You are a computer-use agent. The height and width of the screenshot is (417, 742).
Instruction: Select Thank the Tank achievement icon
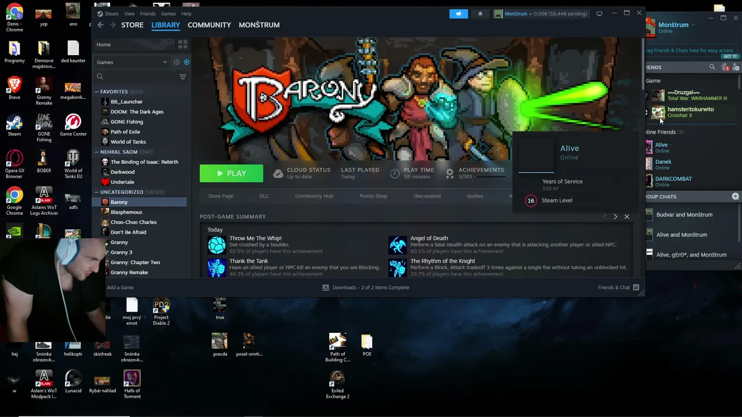217,267
